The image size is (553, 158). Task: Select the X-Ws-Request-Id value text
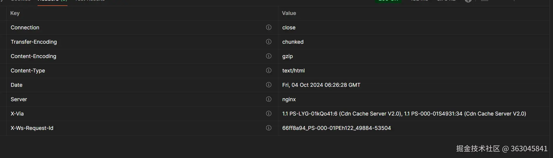tap(336, 128)
